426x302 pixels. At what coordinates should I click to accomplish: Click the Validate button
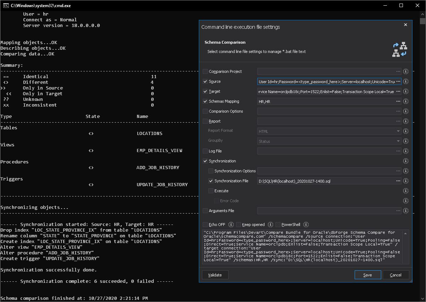215,275
